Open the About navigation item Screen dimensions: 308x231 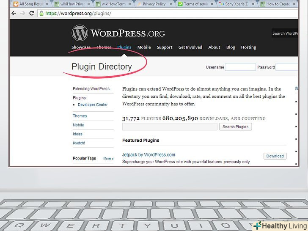click(214, 47)
